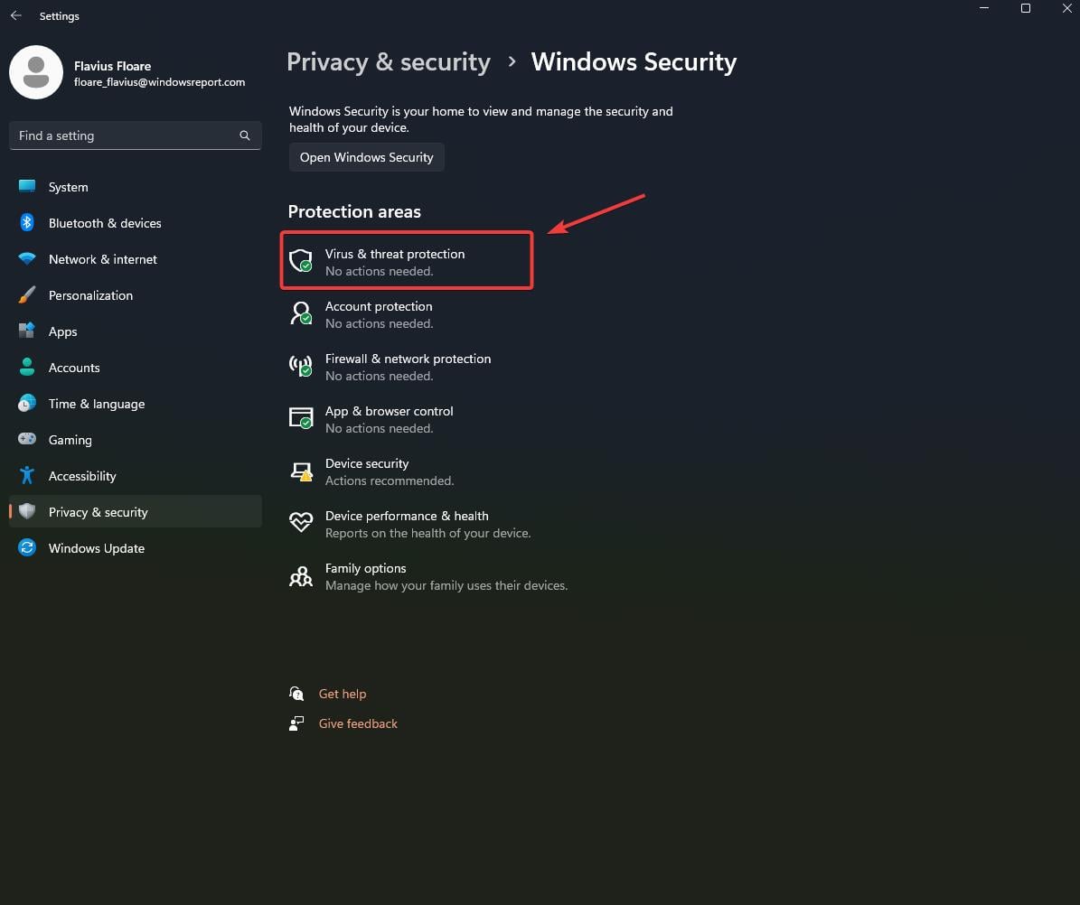Open Gaming settings from the sidebar
The width and height of the screenshot is (1080, 905).
[70, 440]
